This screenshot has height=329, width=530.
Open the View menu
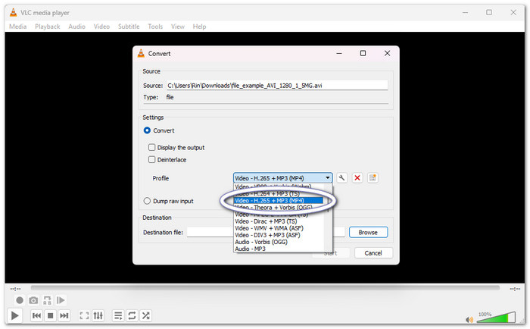[x=178, y=27]
